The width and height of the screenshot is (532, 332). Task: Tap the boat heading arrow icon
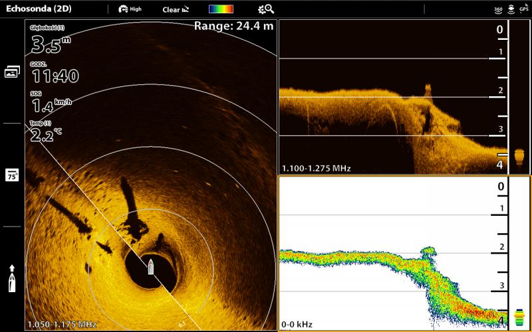(12, 278)
